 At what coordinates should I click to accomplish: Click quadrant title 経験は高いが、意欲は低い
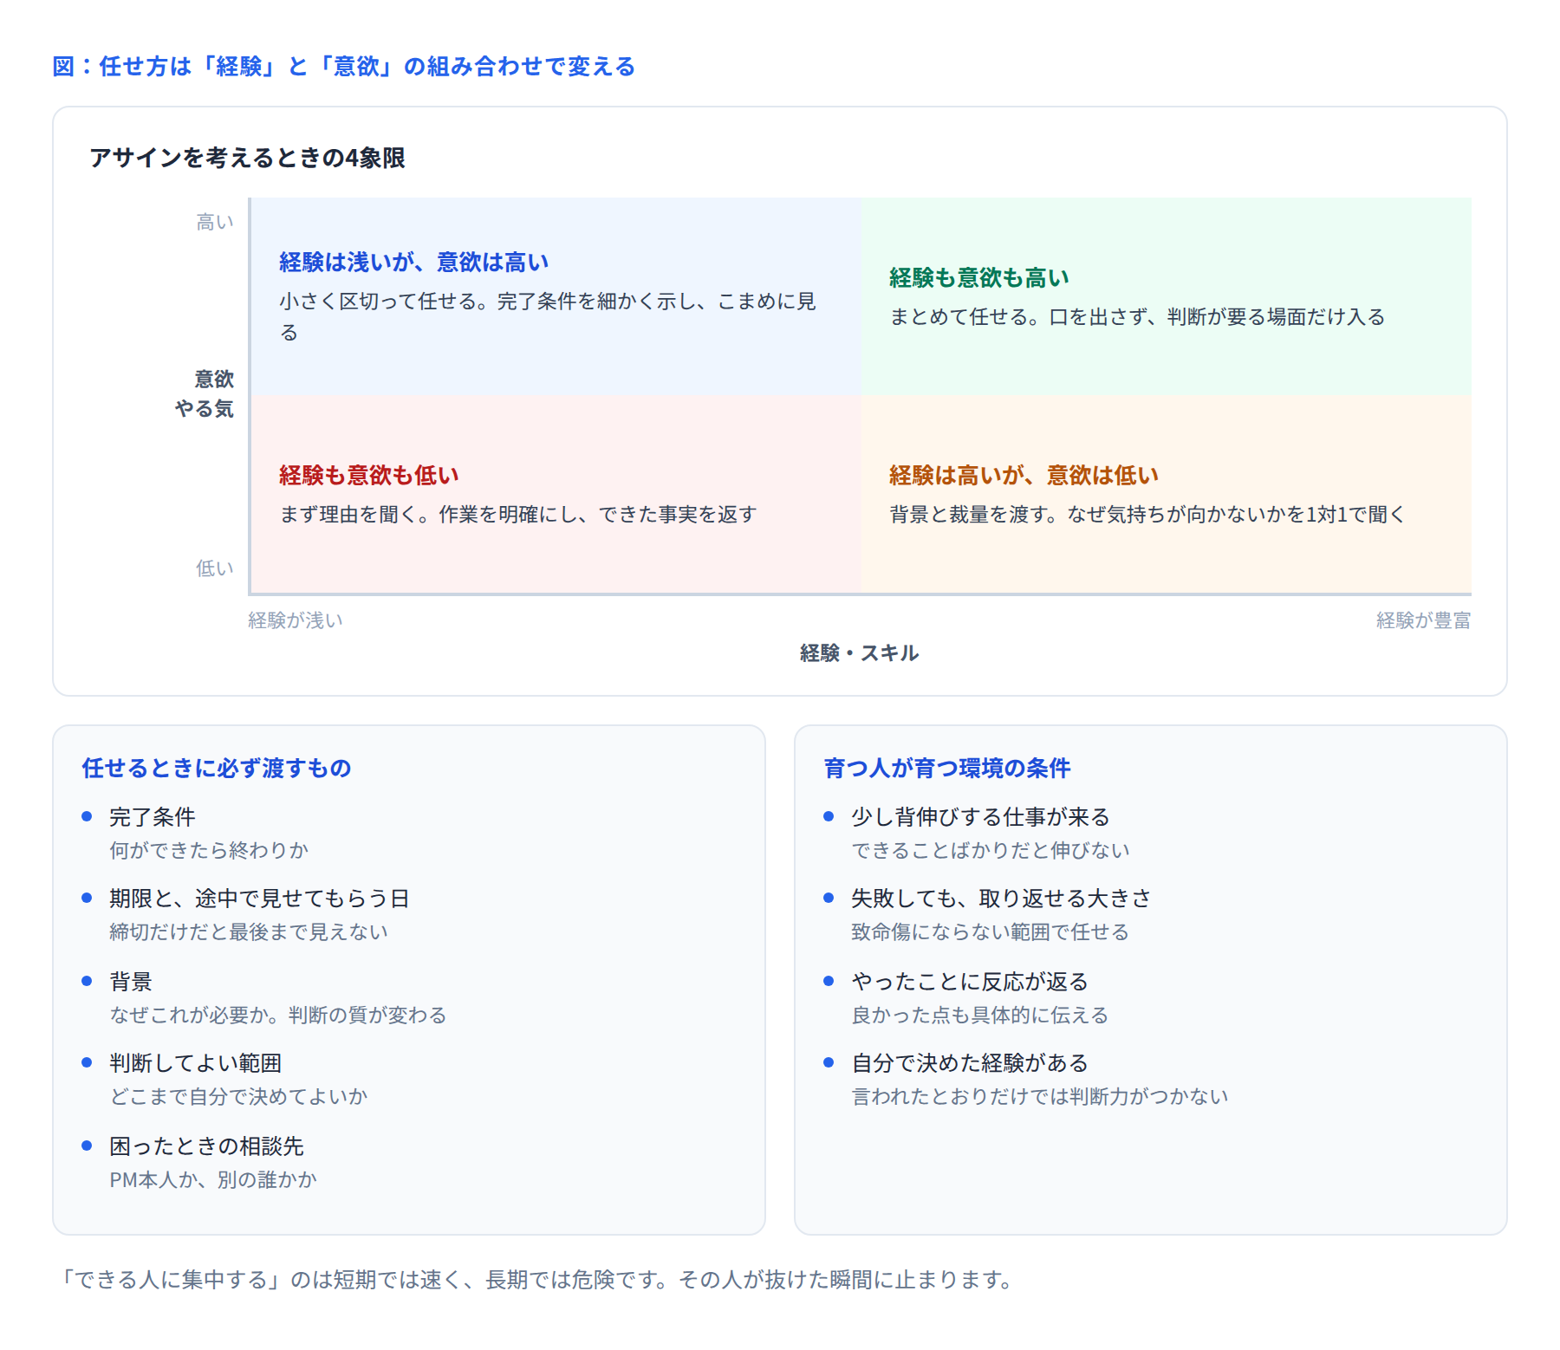pos(1024,475)
